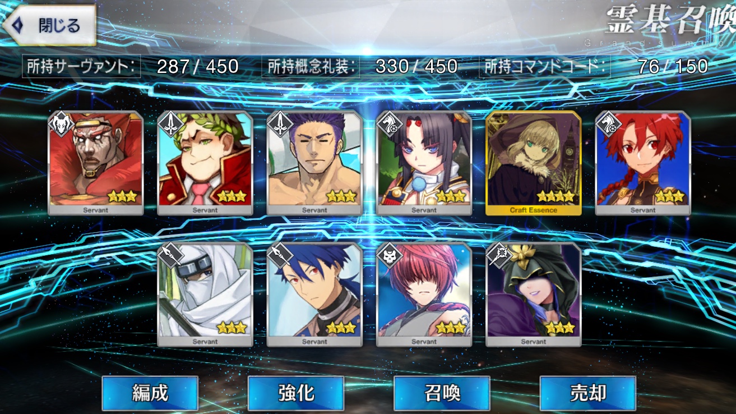Click the 所持サーヴァント count label

coord(80,67)
